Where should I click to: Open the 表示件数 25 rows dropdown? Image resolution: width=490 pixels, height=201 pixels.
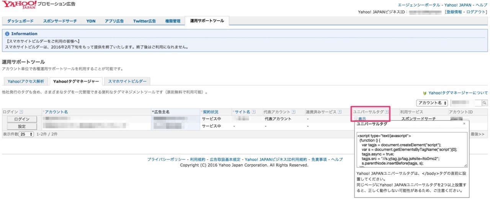[26, 134]
